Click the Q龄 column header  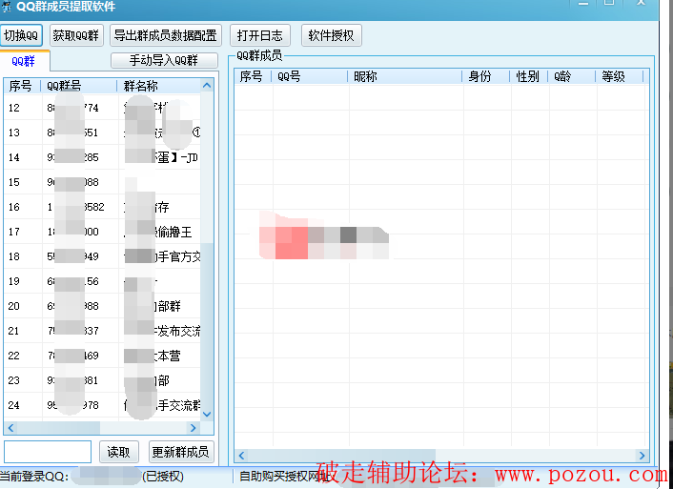[572, 76]
